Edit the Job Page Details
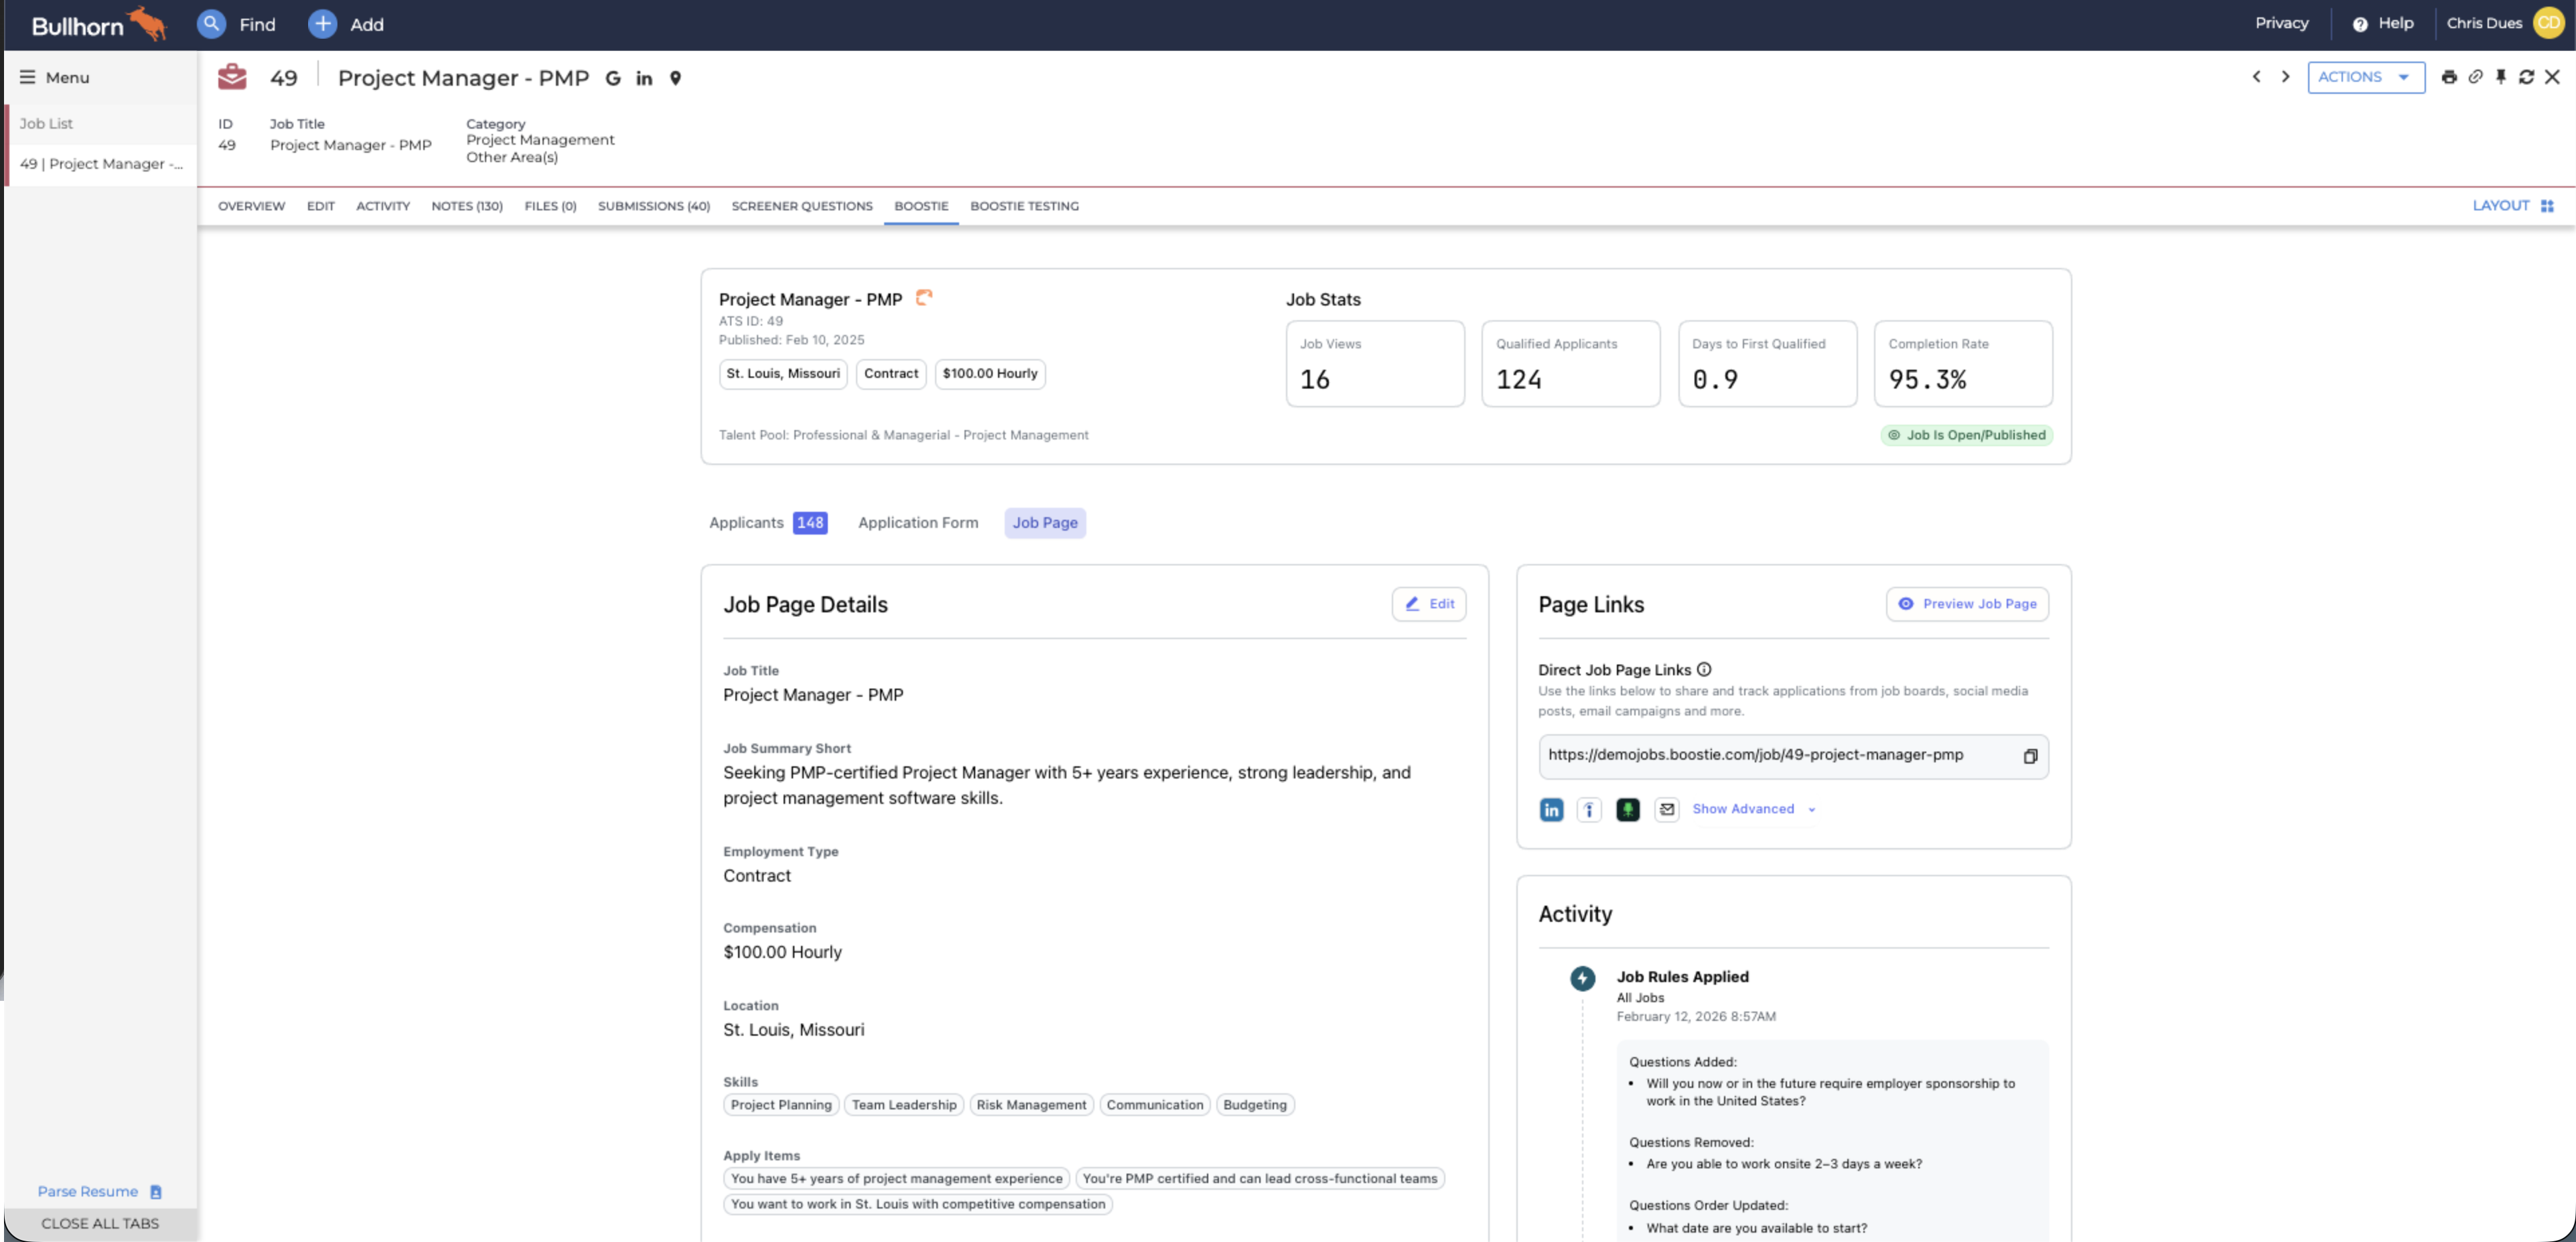Viewport: 2576px width, 1242px height. [1429, 604]
